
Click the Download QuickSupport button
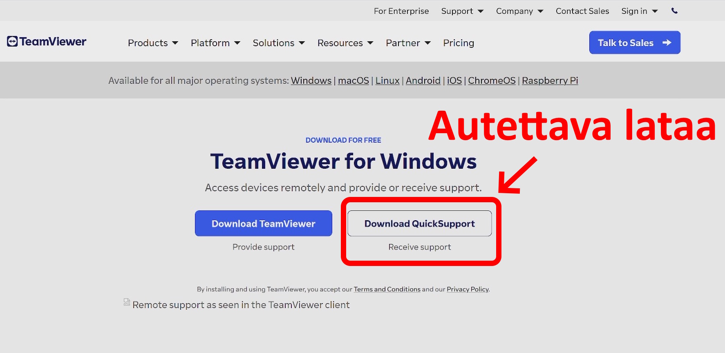419,223
